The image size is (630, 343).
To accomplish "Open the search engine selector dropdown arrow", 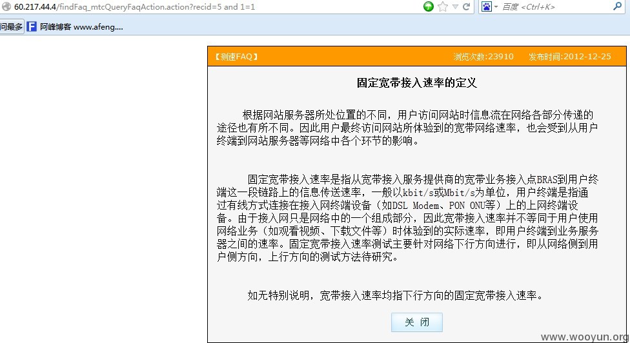I will (x=496, y=7).
